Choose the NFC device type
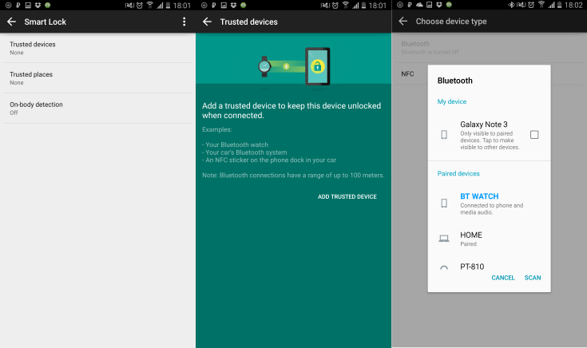Viewport: 587px width, 348px height. click(407, 73)
